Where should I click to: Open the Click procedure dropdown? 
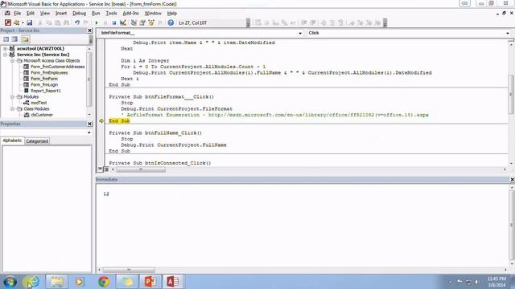pyautogui.click(x=508, y=33)
